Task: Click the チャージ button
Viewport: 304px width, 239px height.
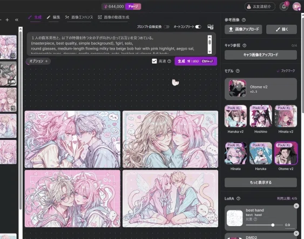Action: point(133,6)
